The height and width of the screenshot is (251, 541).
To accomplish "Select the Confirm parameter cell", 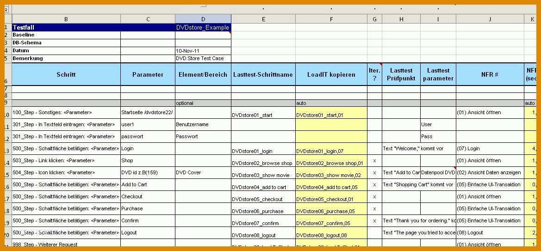I will click(148, 221).
